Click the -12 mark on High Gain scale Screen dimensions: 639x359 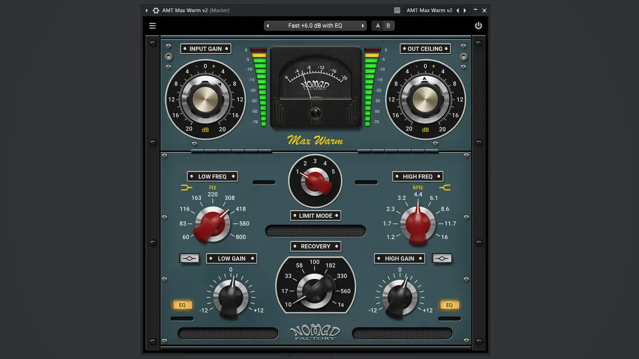[x=372, y=310]
